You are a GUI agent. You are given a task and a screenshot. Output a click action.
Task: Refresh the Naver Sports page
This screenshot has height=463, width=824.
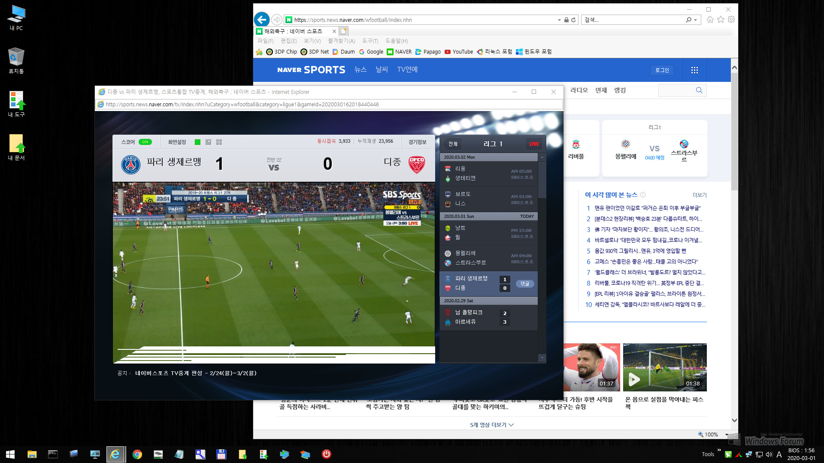click(x=573, y=20)
